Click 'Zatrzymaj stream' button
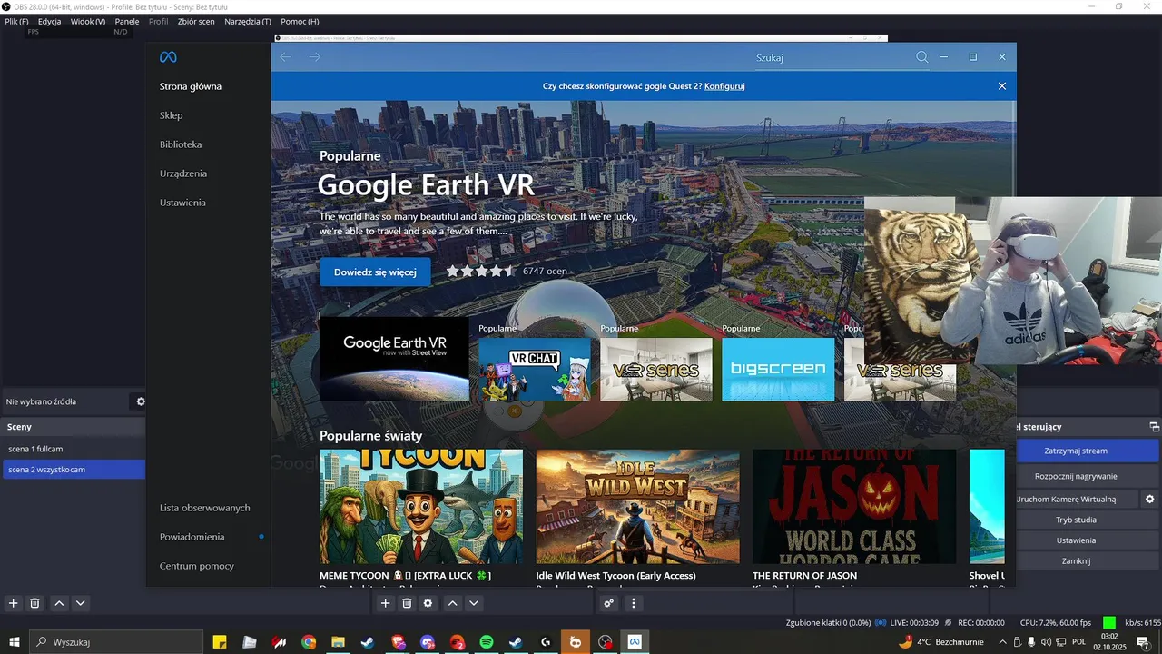This screenshot has height=654, width=1162. point(1076,451)
